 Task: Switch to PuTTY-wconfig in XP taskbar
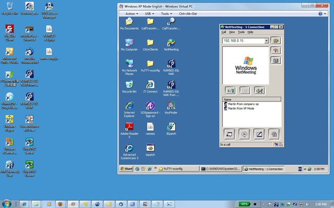[x=178, y=169]
